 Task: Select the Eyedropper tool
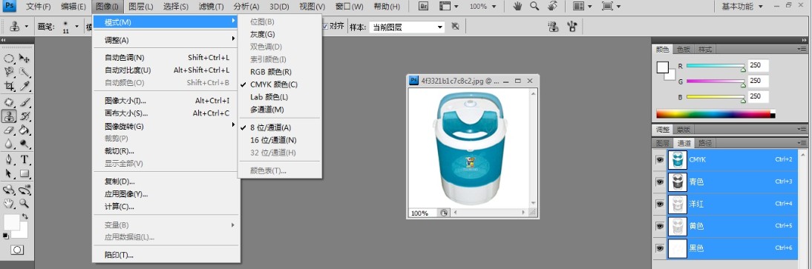[x=24, y=87]
